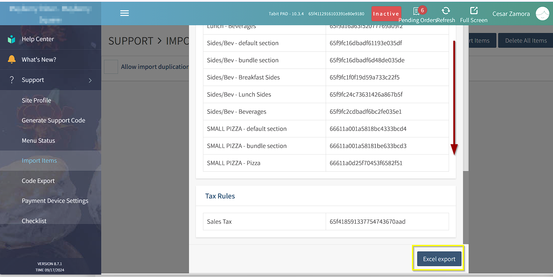The image size is (553, 277).
Task: Click the Pending Orders icon
Action: (x=416, y=11)
